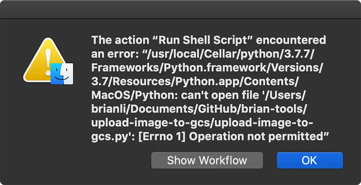Dismiss the error with OK

[x=310, y=160]
